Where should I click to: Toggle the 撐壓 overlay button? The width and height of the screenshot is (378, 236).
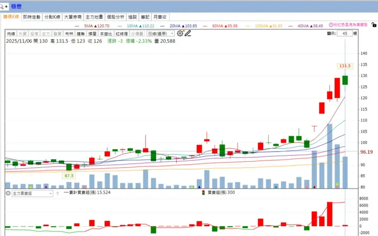(92, 34)
